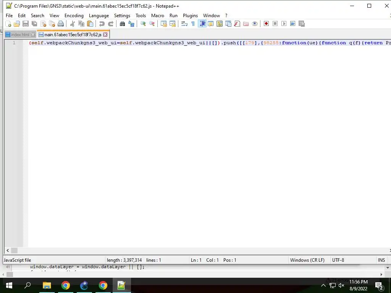Viewport: 391px width, 293px height.
Task: Undo the last action
Action: click(102, 24)
